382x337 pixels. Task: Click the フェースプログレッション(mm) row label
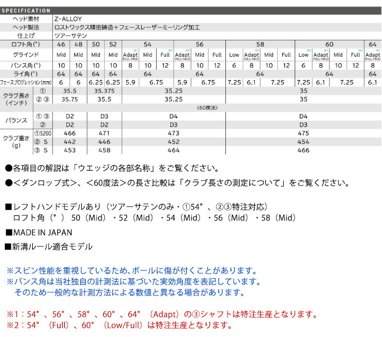coord(26,82)
